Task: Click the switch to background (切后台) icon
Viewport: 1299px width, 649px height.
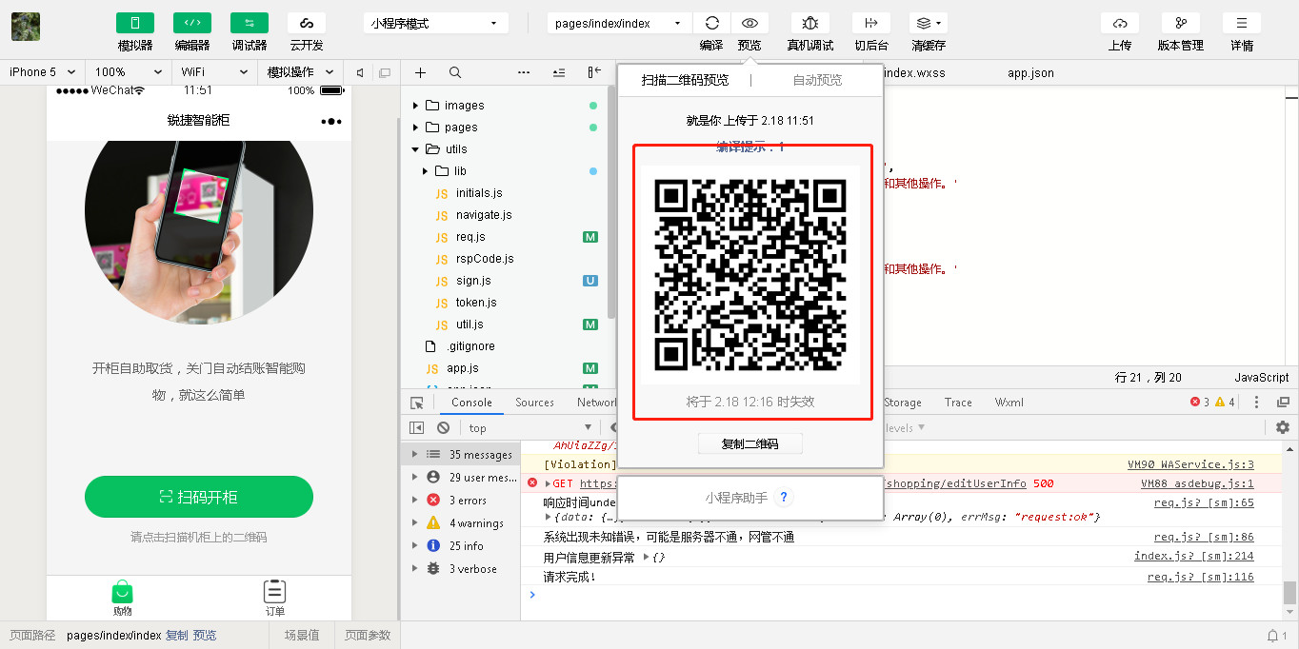Action: tap(871, 23)
